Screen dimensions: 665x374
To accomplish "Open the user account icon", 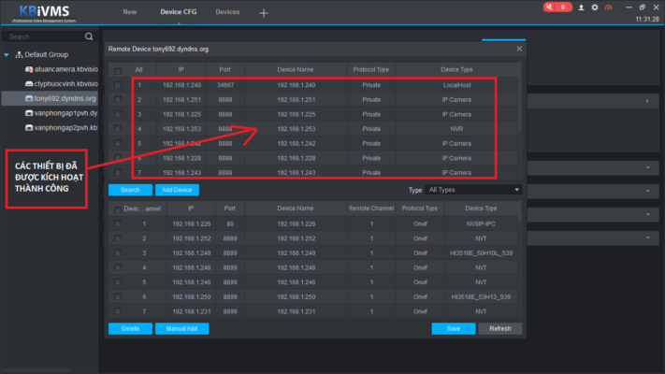I will [x=581, y=7].
